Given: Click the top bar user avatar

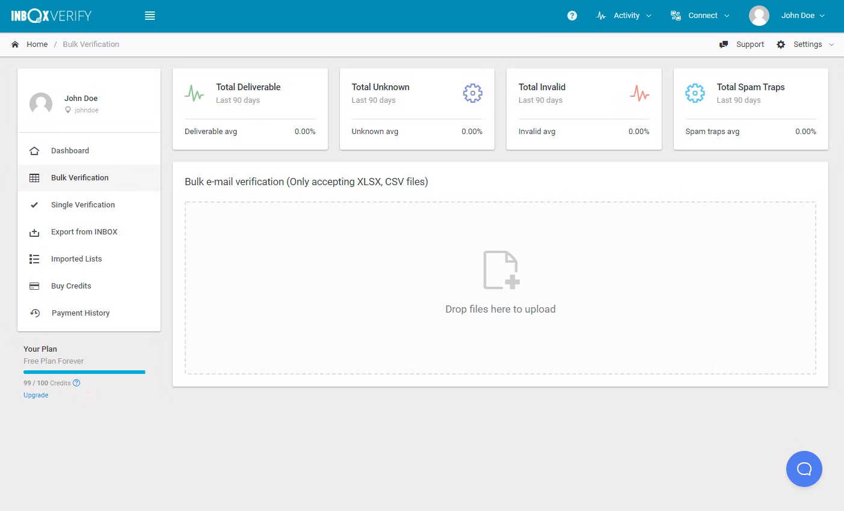Looking at the screenshot, I should pyautogui.click(x=759, y=16).
